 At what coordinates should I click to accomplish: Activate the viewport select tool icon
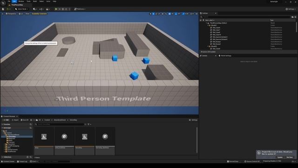[x=150, y=14]
